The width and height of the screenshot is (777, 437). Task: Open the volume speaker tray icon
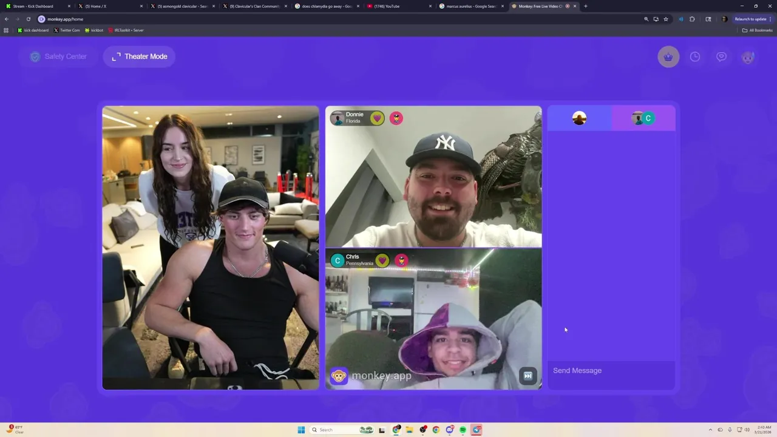[747, 430]
